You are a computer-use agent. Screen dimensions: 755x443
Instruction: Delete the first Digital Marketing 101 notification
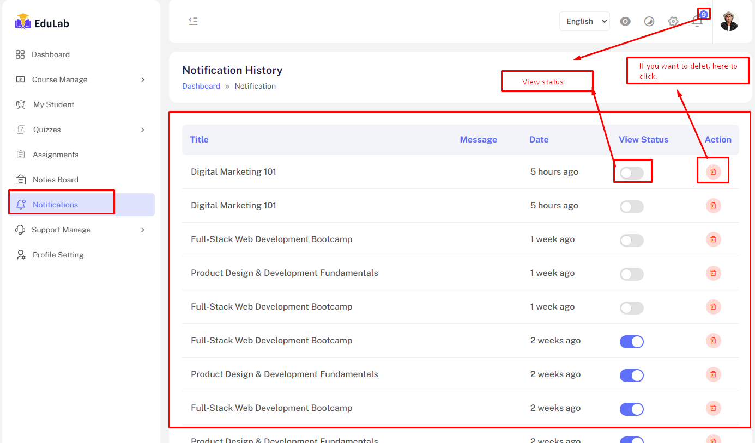click(713, 172)
